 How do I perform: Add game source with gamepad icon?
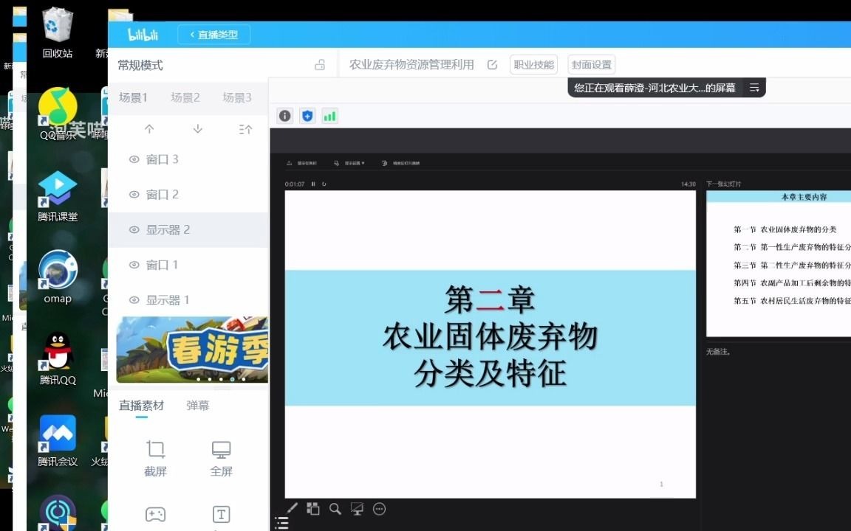tap(155, 514)
